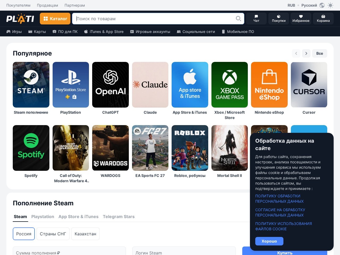Select the Steam top-up tab
The height and width of the screenshot is (255, 340).
[x=20, y=217]
